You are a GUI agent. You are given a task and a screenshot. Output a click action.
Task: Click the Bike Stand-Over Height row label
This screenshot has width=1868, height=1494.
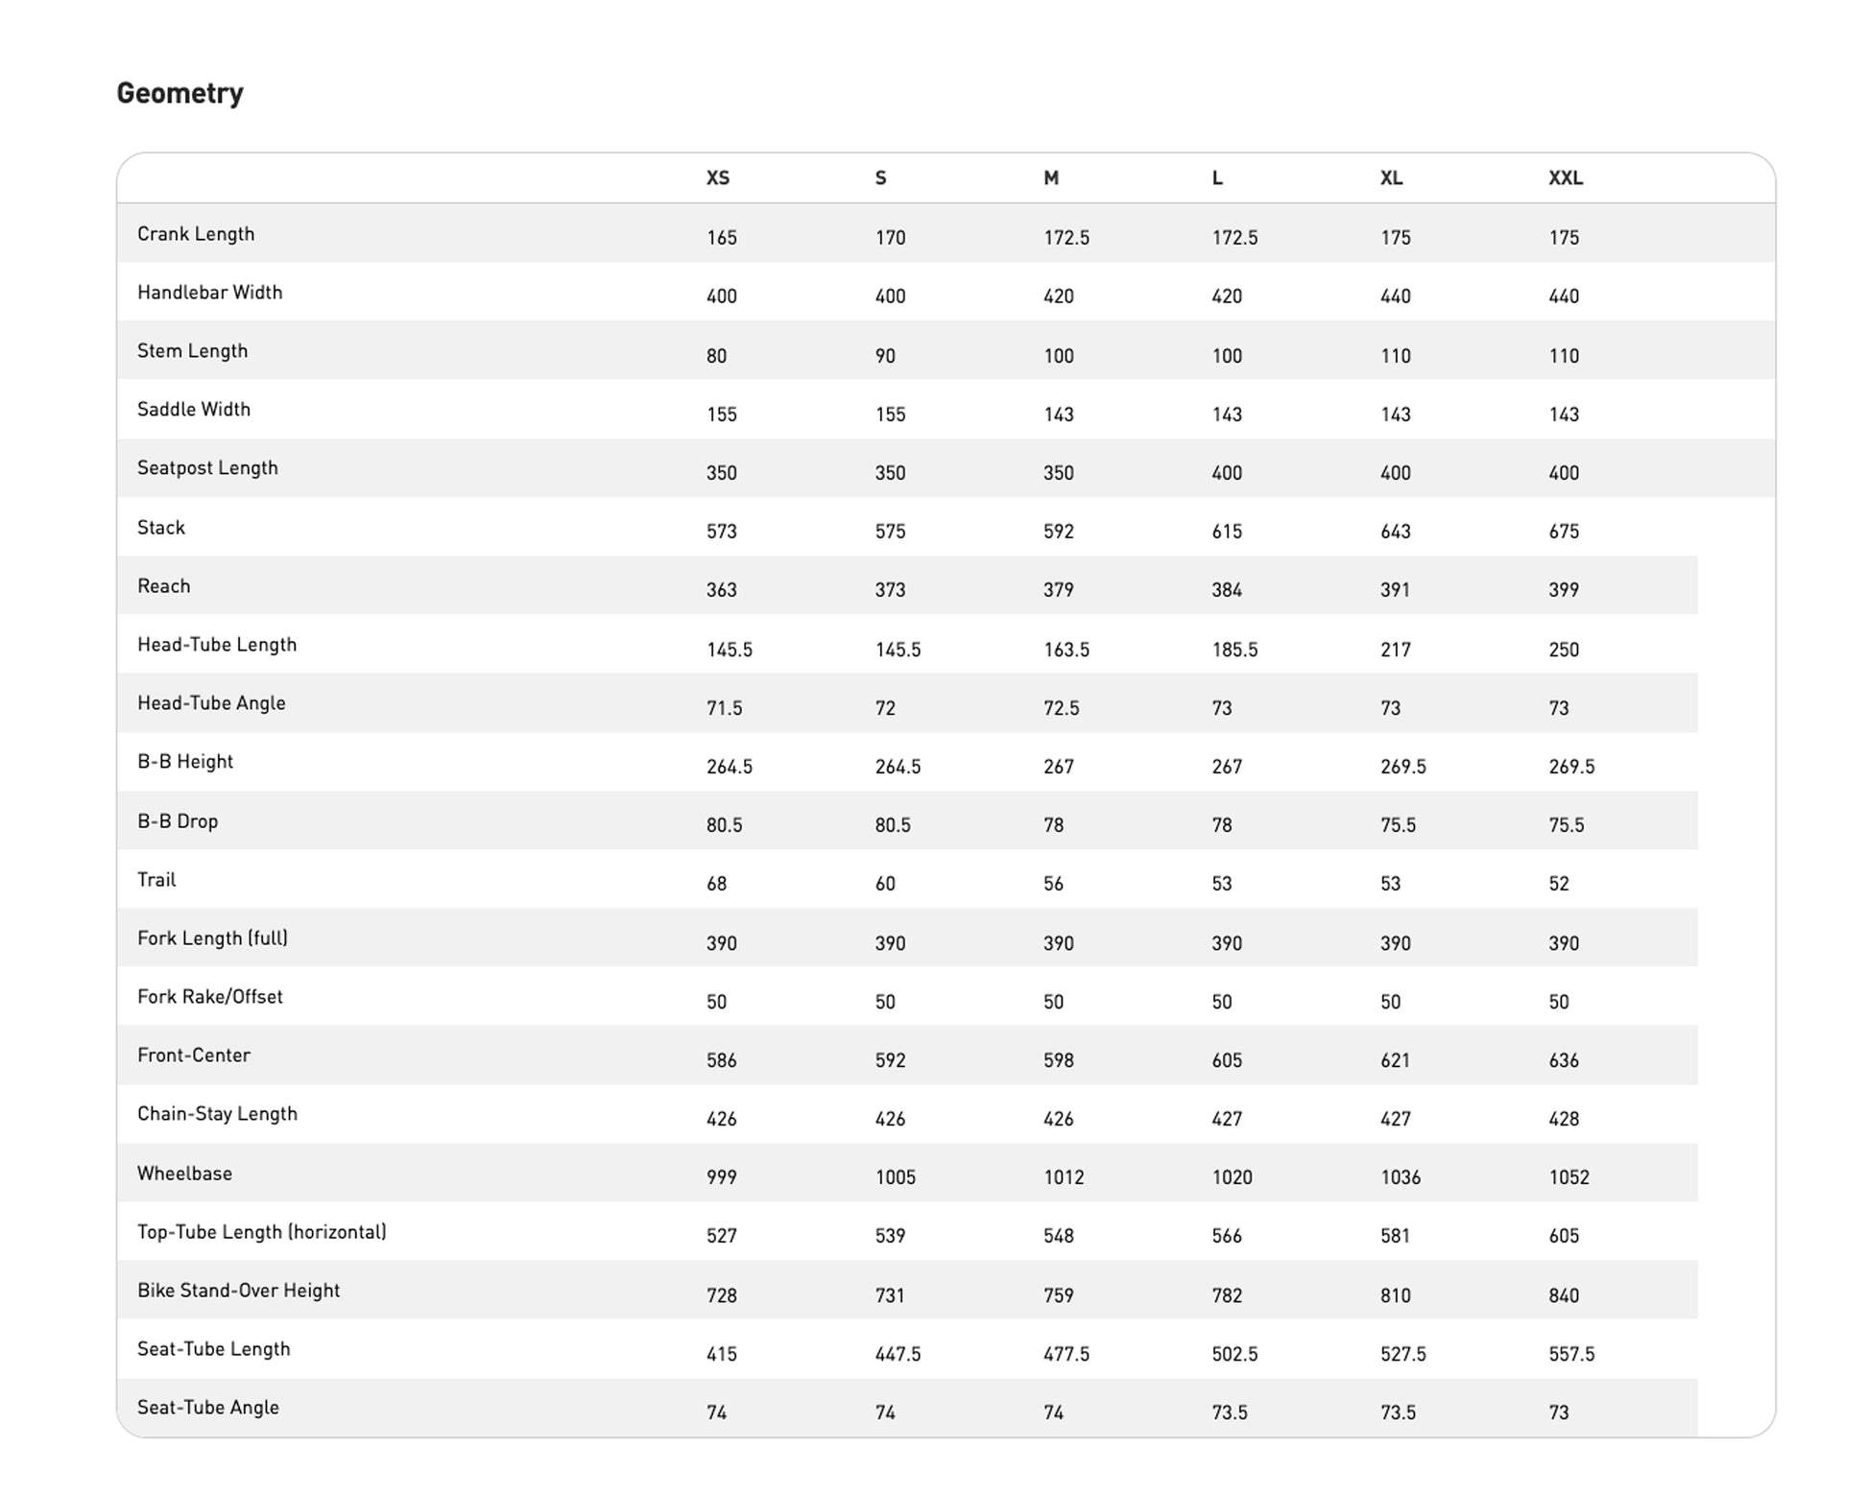coord(238,1291)
